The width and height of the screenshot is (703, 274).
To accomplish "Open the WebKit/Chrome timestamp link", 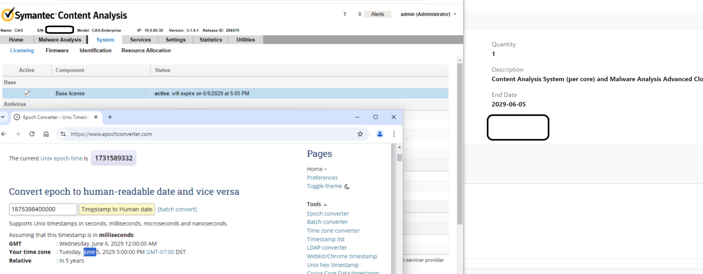I will coord(342,257).
